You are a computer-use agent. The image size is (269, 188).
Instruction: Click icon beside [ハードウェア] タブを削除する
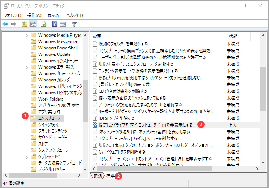click(95, 152)
